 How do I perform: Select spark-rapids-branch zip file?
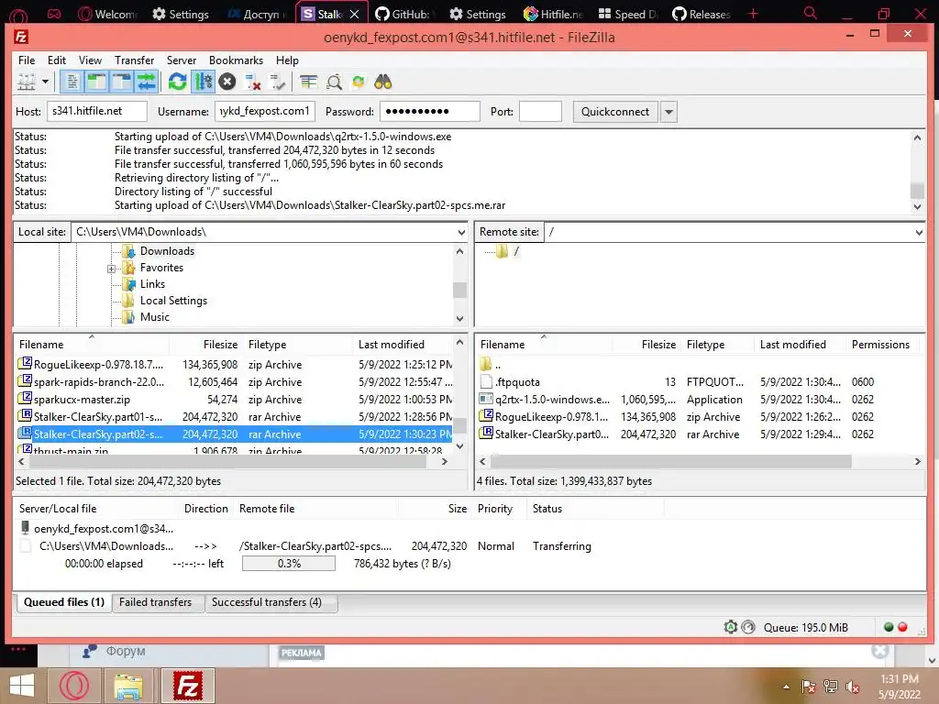tap(235, 382)
